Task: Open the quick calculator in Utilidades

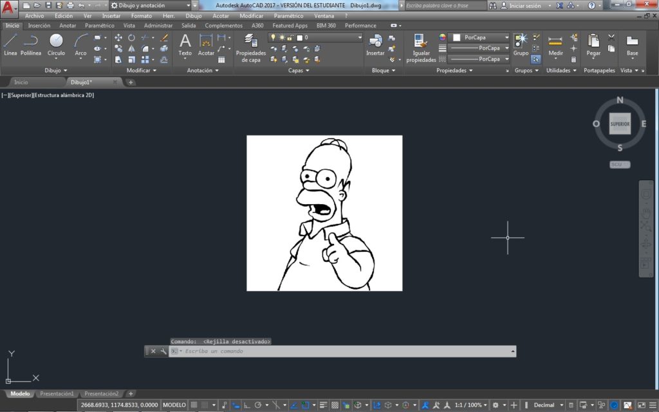Action: click(573, 59)
